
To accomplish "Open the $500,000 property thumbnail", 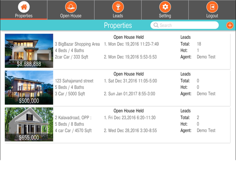I will pyautogui.click(x=29, y=88).
